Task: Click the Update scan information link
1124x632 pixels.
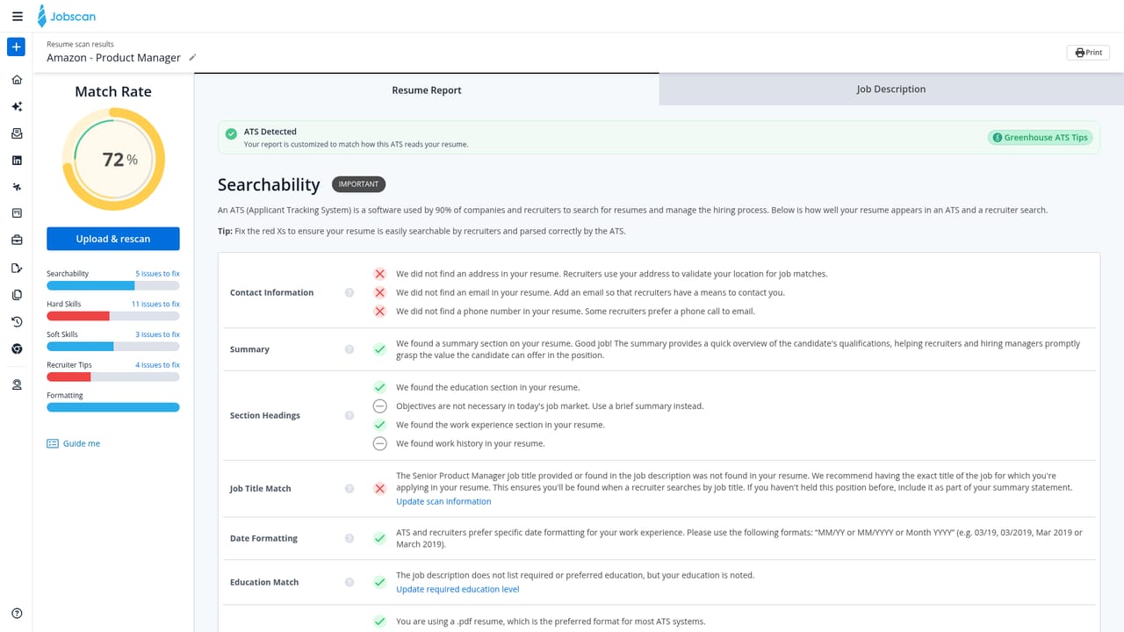Action: [443, 501]
